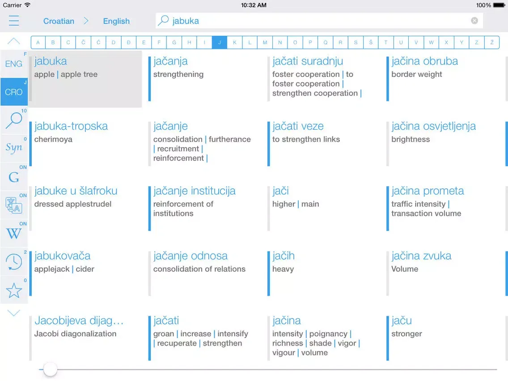Tap the search magnifier in the search field

coord(163,21)
